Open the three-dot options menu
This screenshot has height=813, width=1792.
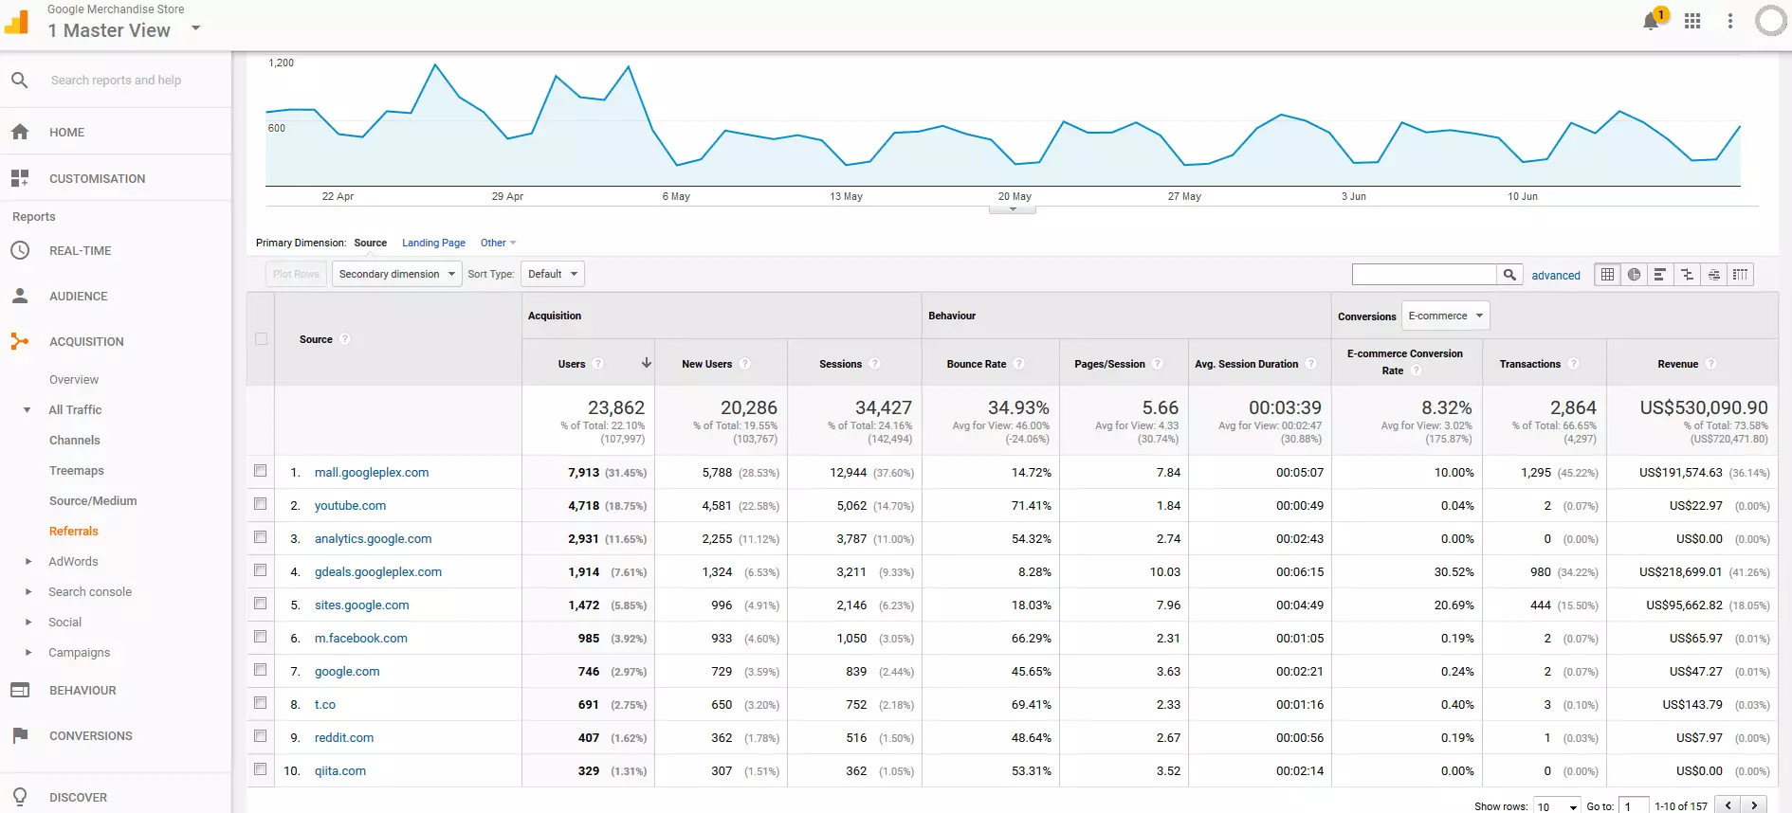click(1730, 21)
